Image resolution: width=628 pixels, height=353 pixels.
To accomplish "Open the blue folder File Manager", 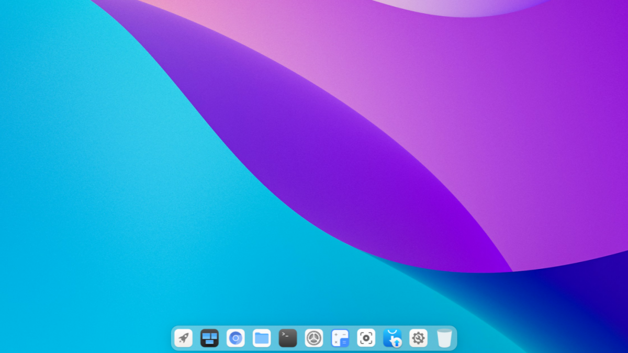I will pos(262,338).
